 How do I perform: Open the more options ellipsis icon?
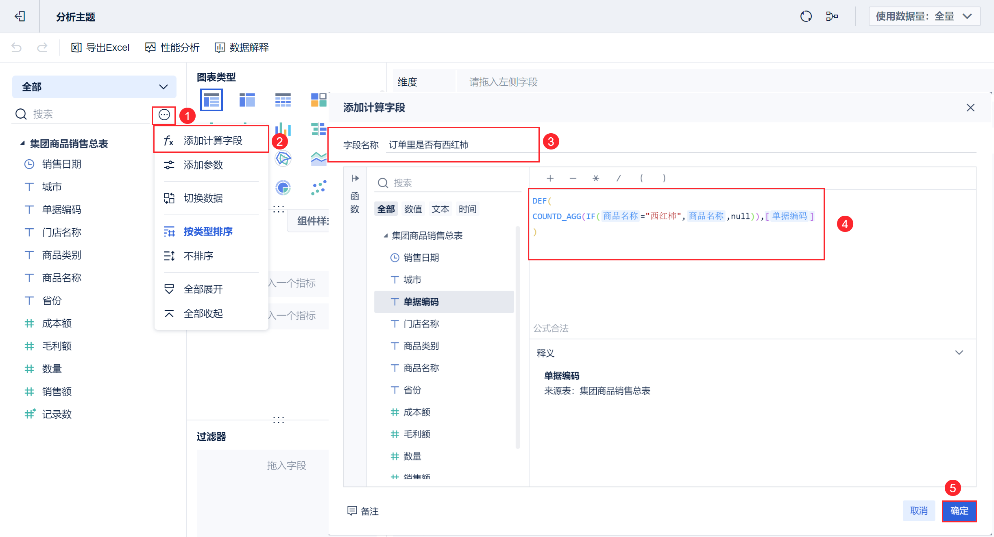point(164,115)
